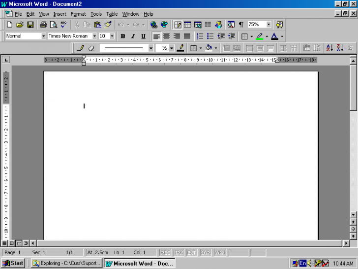Click the Bullets list icon

pos(210,36)
